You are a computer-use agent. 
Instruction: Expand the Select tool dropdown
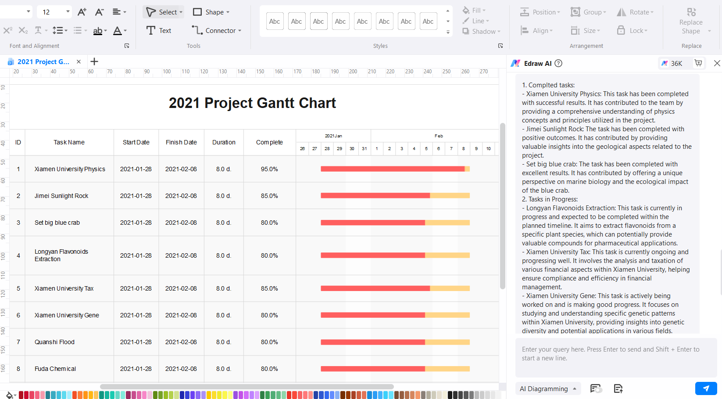[181, 12]
